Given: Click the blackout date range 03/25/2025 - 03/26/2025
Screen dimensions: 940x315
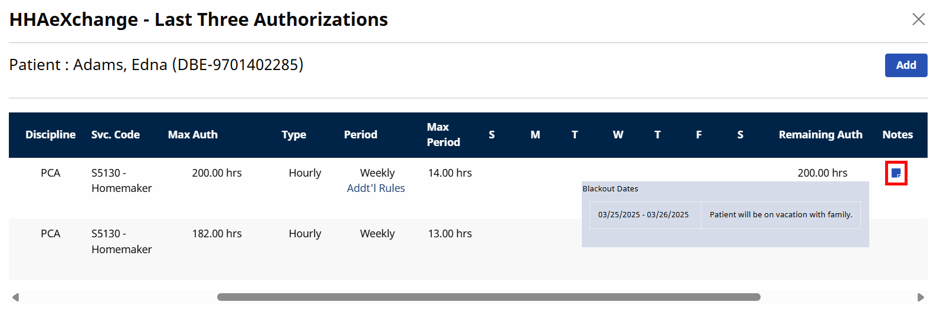Looking at the screenshot, I should (x=643, y=215).
